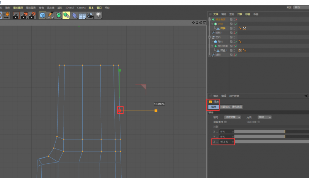Toggle the viewport maximize panel icon
Image resolution: width=309 pixels, height=178 pixels.
(x=205, y=23)
